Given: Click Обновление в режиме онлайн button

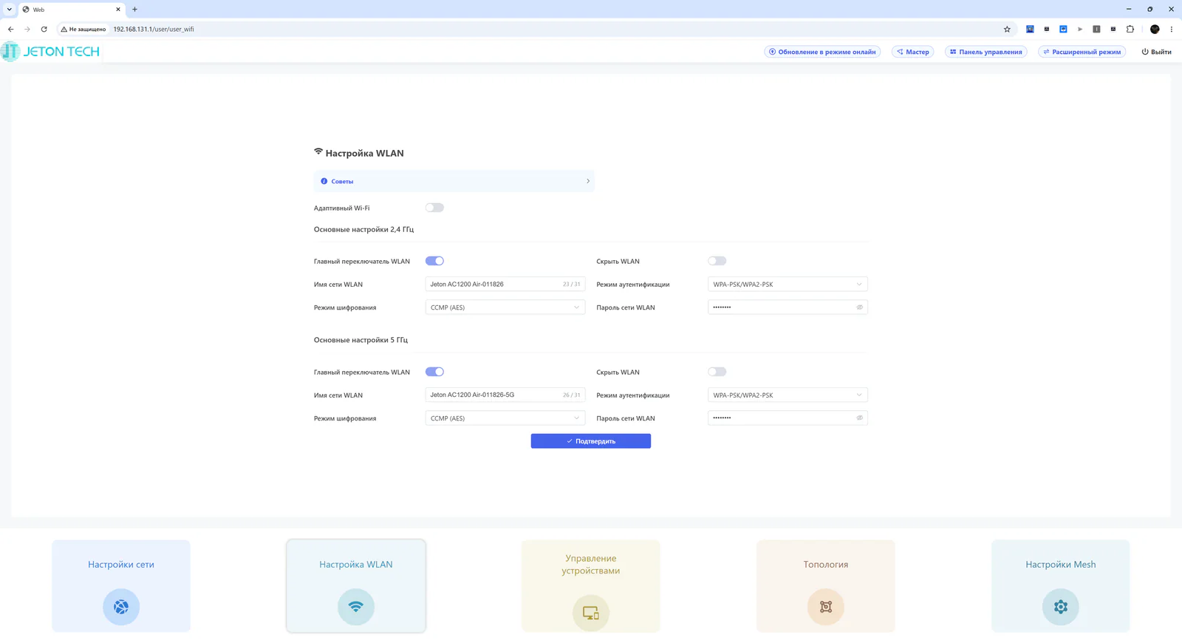Looking at the screenshot, I should [822, 52].
